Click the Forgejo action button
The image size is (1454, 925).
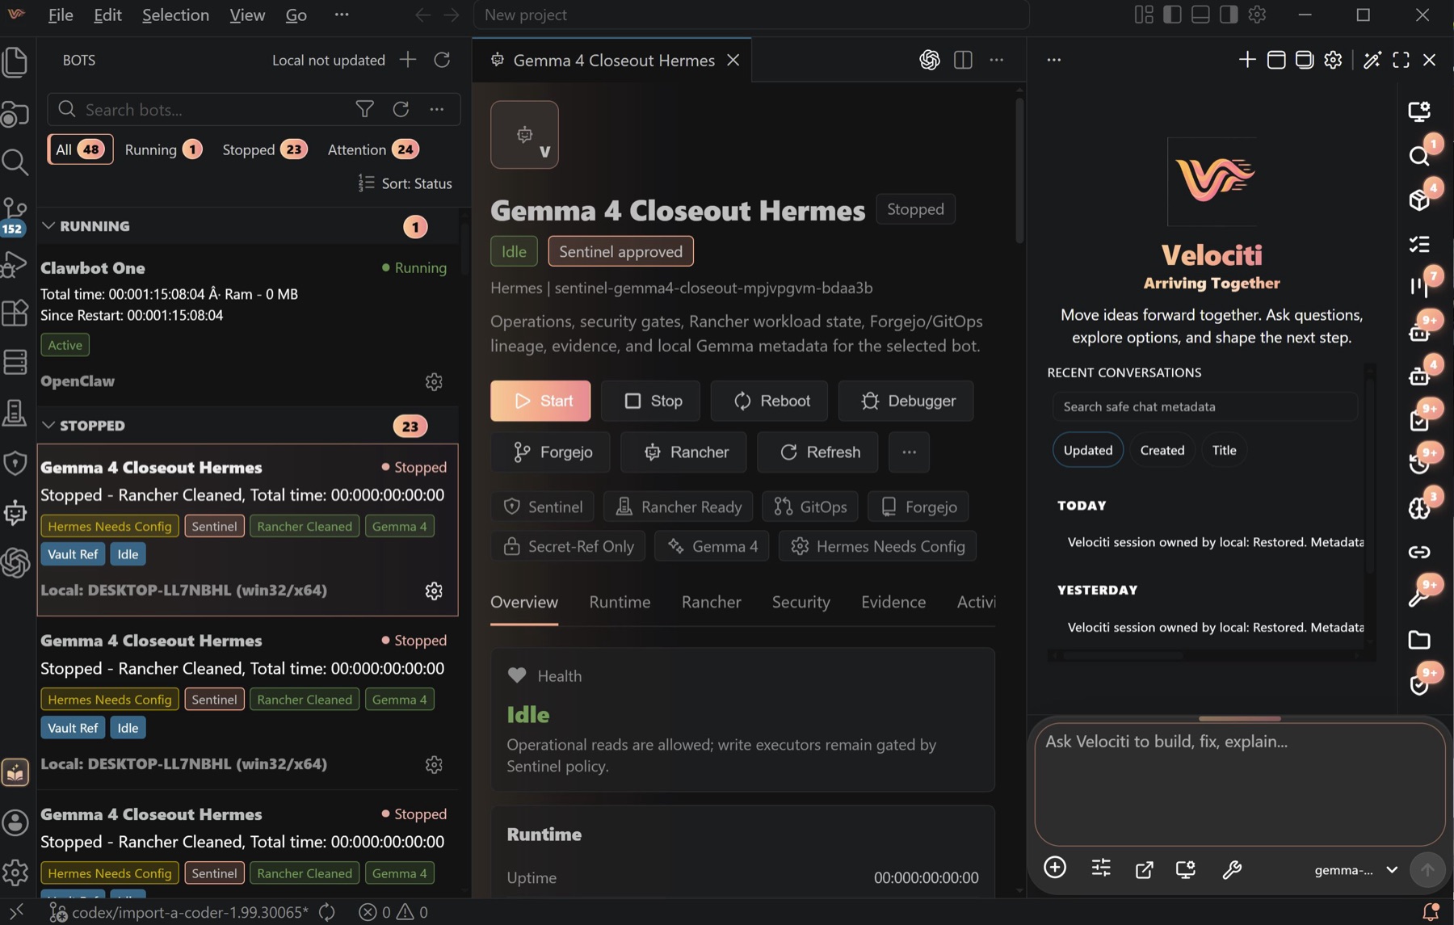(x=551, y=452)
